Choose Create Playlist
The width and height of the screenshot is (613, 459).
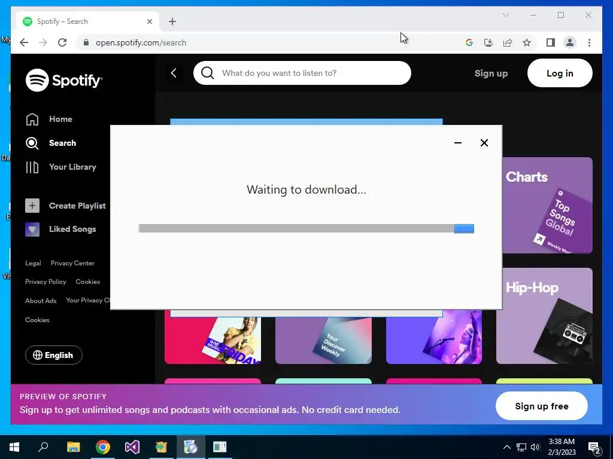(x=77, y=206)
